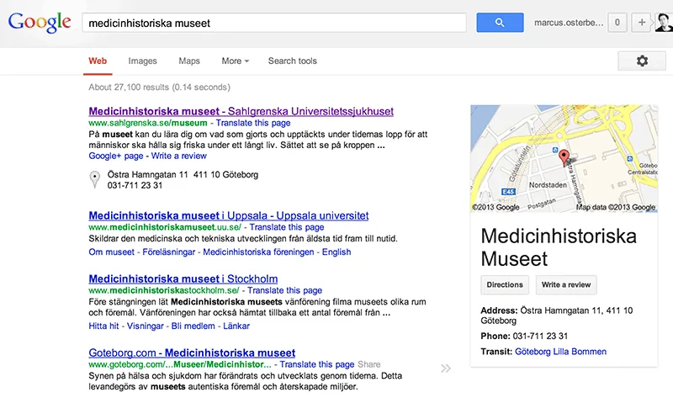Open the Visningar sitelink
This screenshot has height=403, width=673.
[x=145, y=326]
